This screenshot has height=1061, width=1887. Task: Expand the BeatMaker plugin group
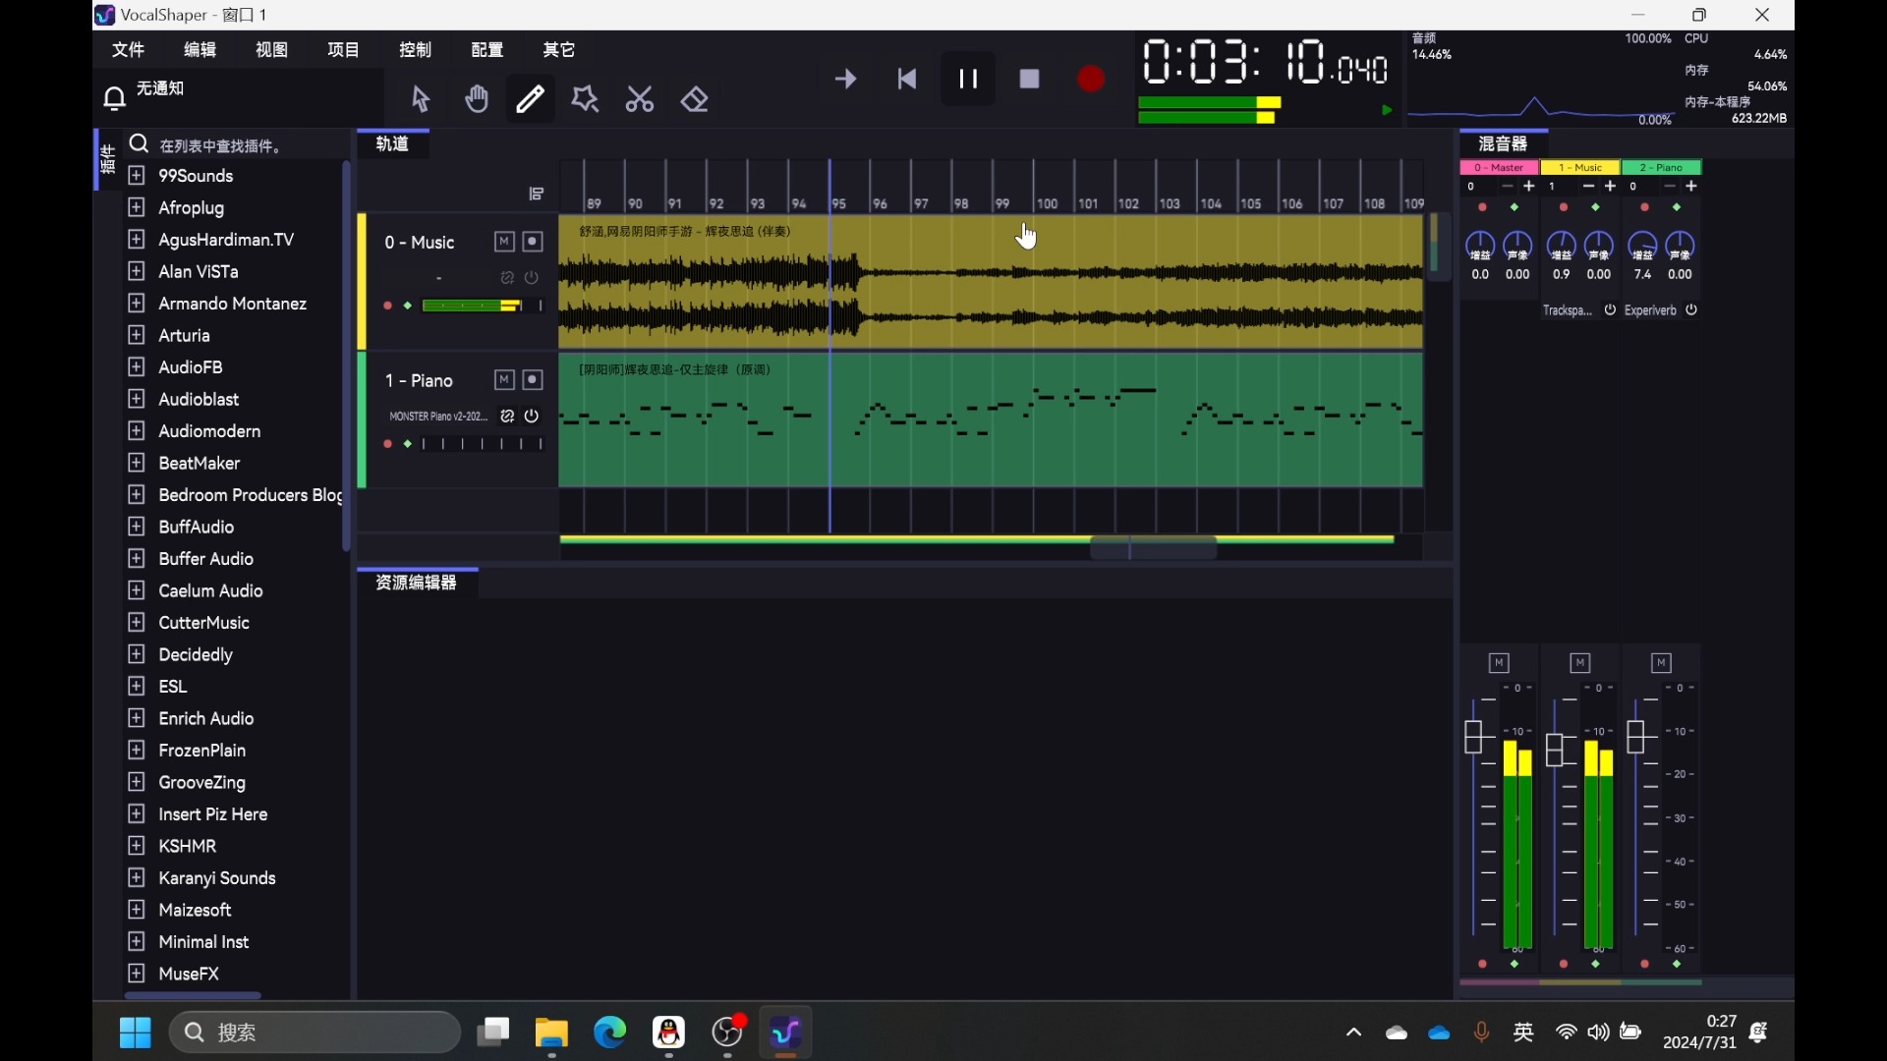pyautogui.click(x=137, y=463)
